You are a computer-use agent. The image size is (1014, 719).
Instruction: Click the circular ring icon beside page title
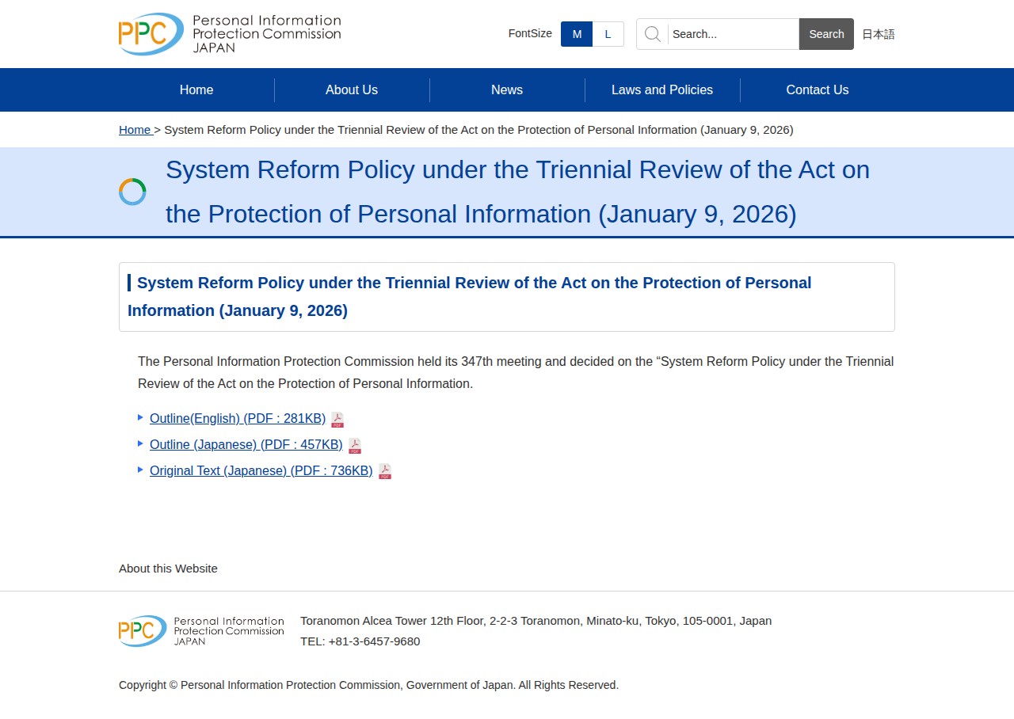132,192
